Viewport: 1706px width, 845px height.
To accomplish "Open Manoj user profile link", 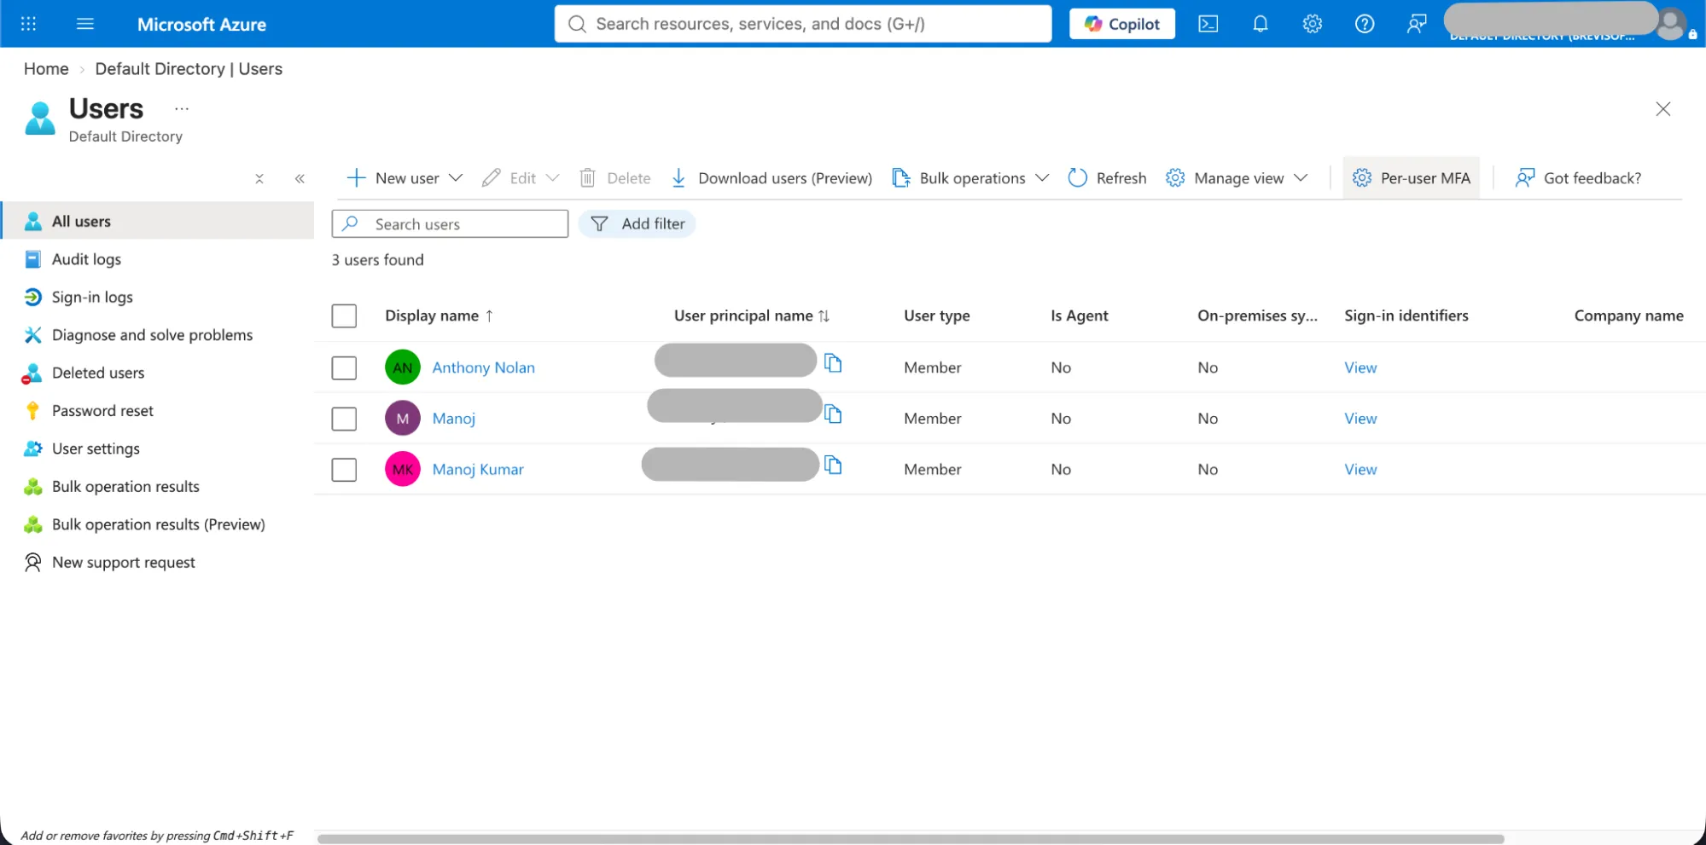I will pyautogui.click(x=453, y=419).
